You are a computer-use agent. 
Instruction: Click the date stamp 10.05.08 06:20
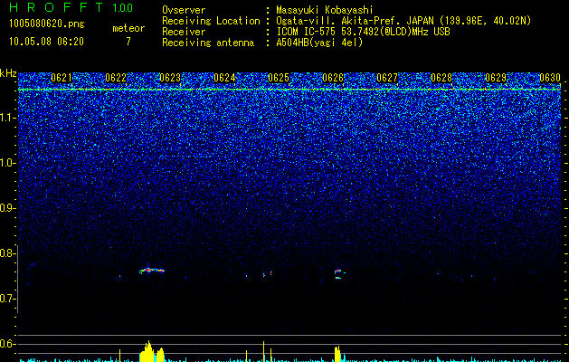(x=46, y=42)
